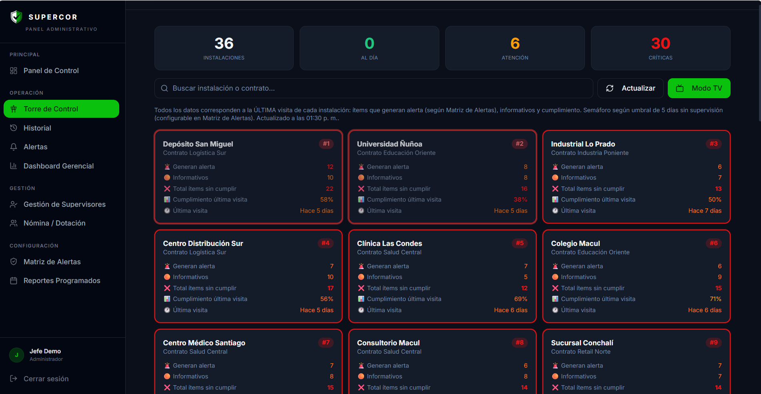Open the Depósito San Miguel card title
Image resolution: width=761 pixels, height=394 pixels.
point(198,144)
